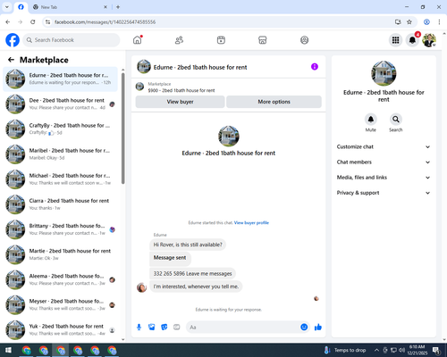This screenshot has height=357, width=447.
Task: Click the house thumbnail in right panel
Action: [384, 73]
